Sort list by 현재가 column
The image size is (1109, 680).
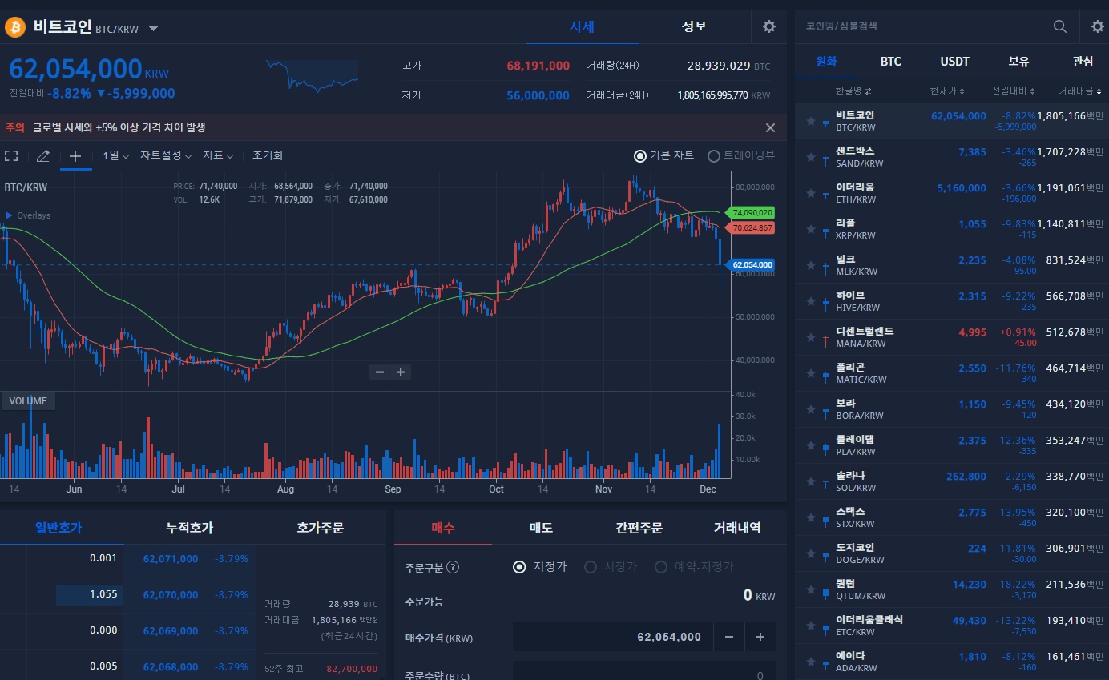point(947,91)
